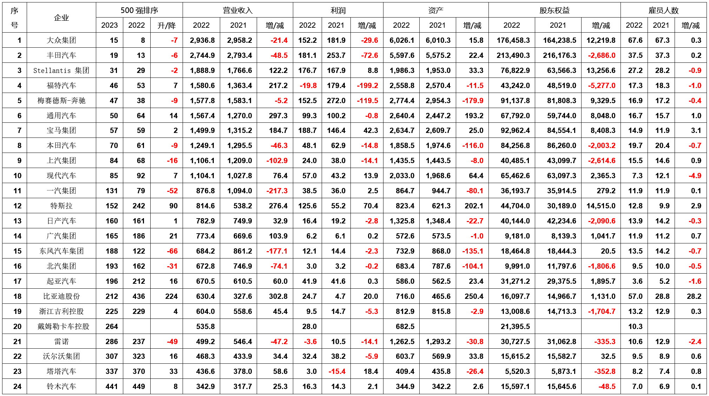Screen dimensions: 709x396
Task: Select the 现代汽车 company name
Action: [x=61, y=176]
